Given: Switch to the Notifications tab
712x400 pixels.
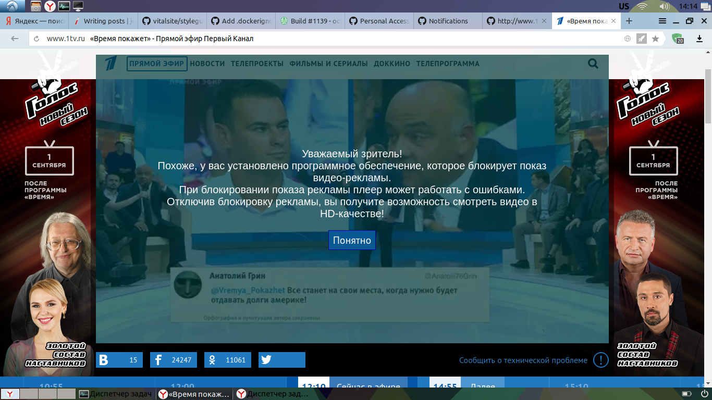Looking at the screenshot, I should point(447,21).
